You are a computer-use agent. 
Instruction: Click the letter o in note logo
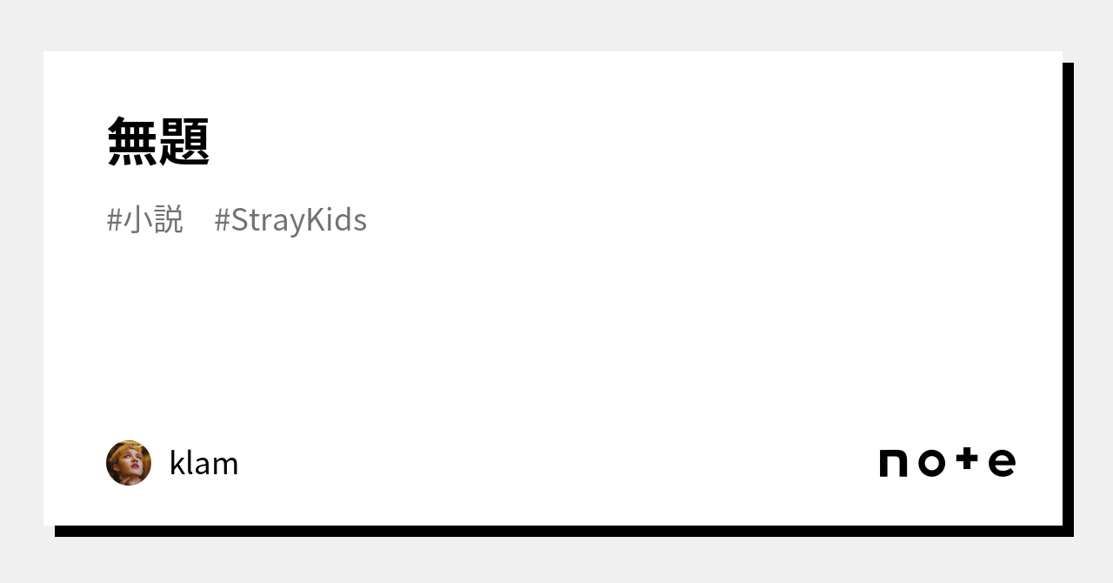pos(931,464)
